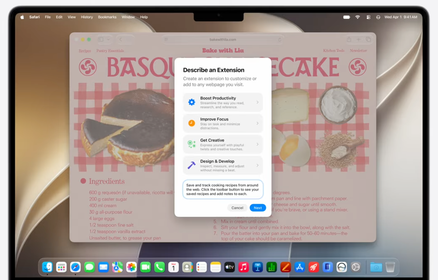Click the Cancel button

point(237,208)
